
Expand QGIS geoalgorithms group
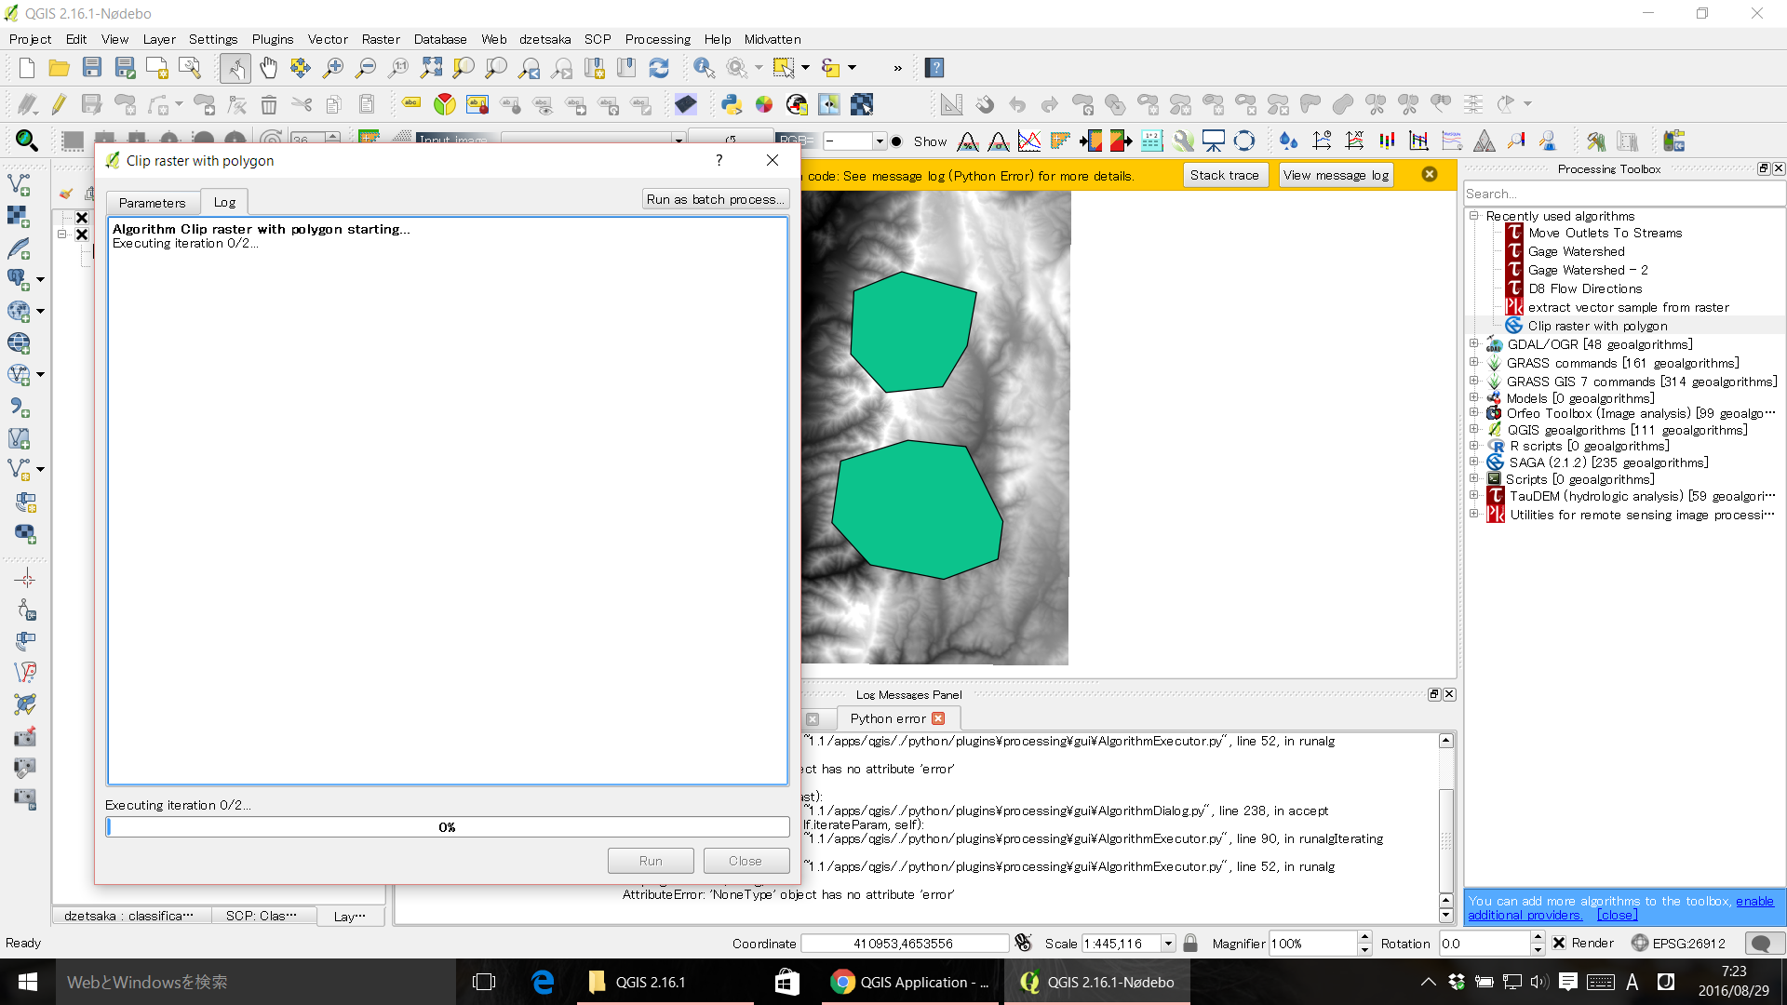coord(1474,429)
